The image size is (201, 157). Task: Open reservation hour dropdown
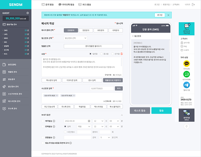coord(98,121)
